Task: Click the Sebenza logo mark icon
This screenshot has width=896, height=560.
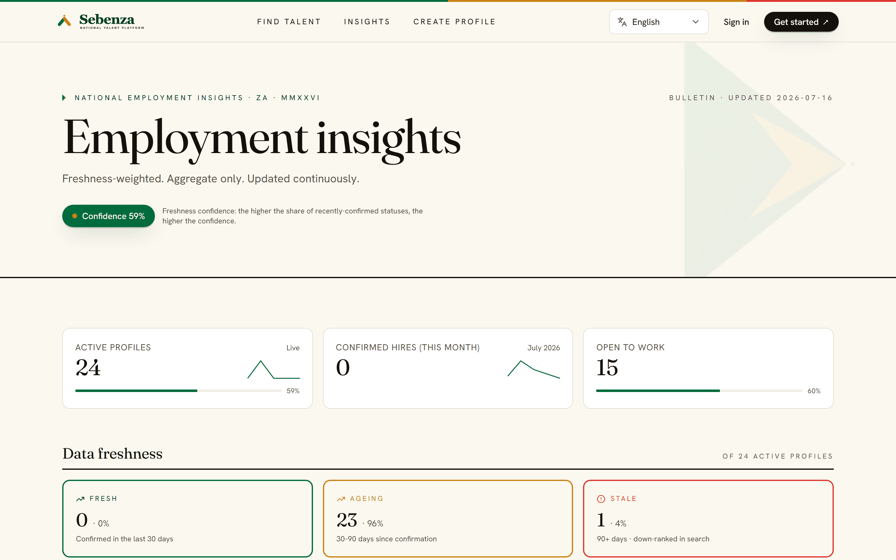Action: [64, 21]
